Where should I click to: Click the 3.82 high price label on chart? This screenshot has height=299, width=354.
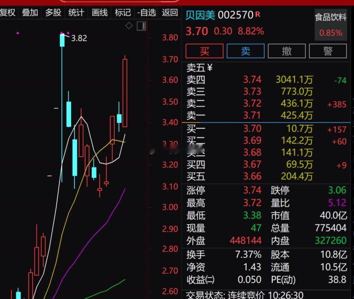tap(79, 38)
